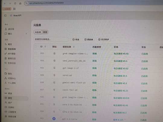
Task: Open the browser apps grid icon in bookmarks bar
Action: 14,9
